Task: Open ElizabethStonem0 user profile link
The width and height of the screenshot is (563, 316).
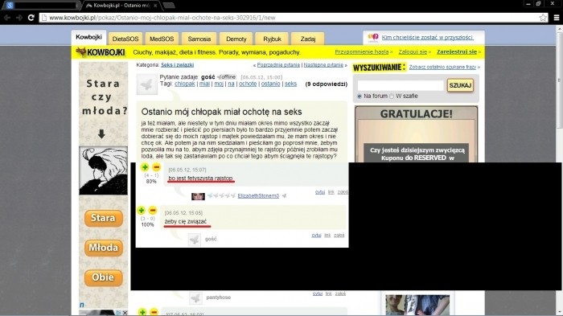Action: pos(258,195)
